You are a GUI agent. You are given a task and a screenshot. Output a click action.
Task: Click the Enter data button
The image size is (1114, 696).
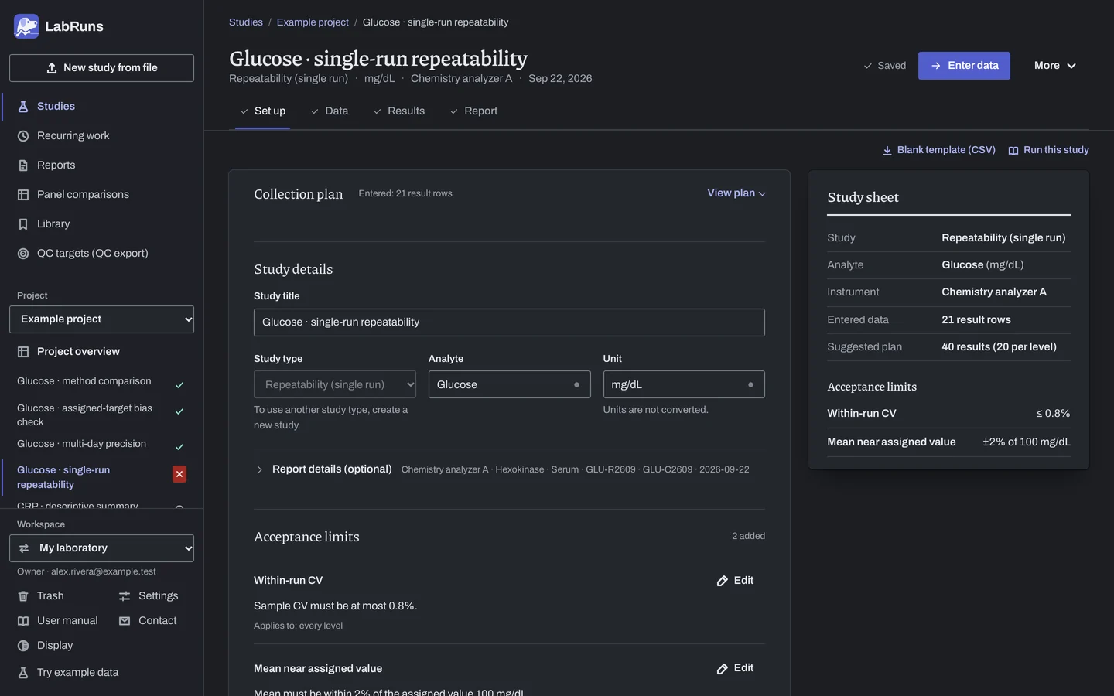click(x=964, y=66)
